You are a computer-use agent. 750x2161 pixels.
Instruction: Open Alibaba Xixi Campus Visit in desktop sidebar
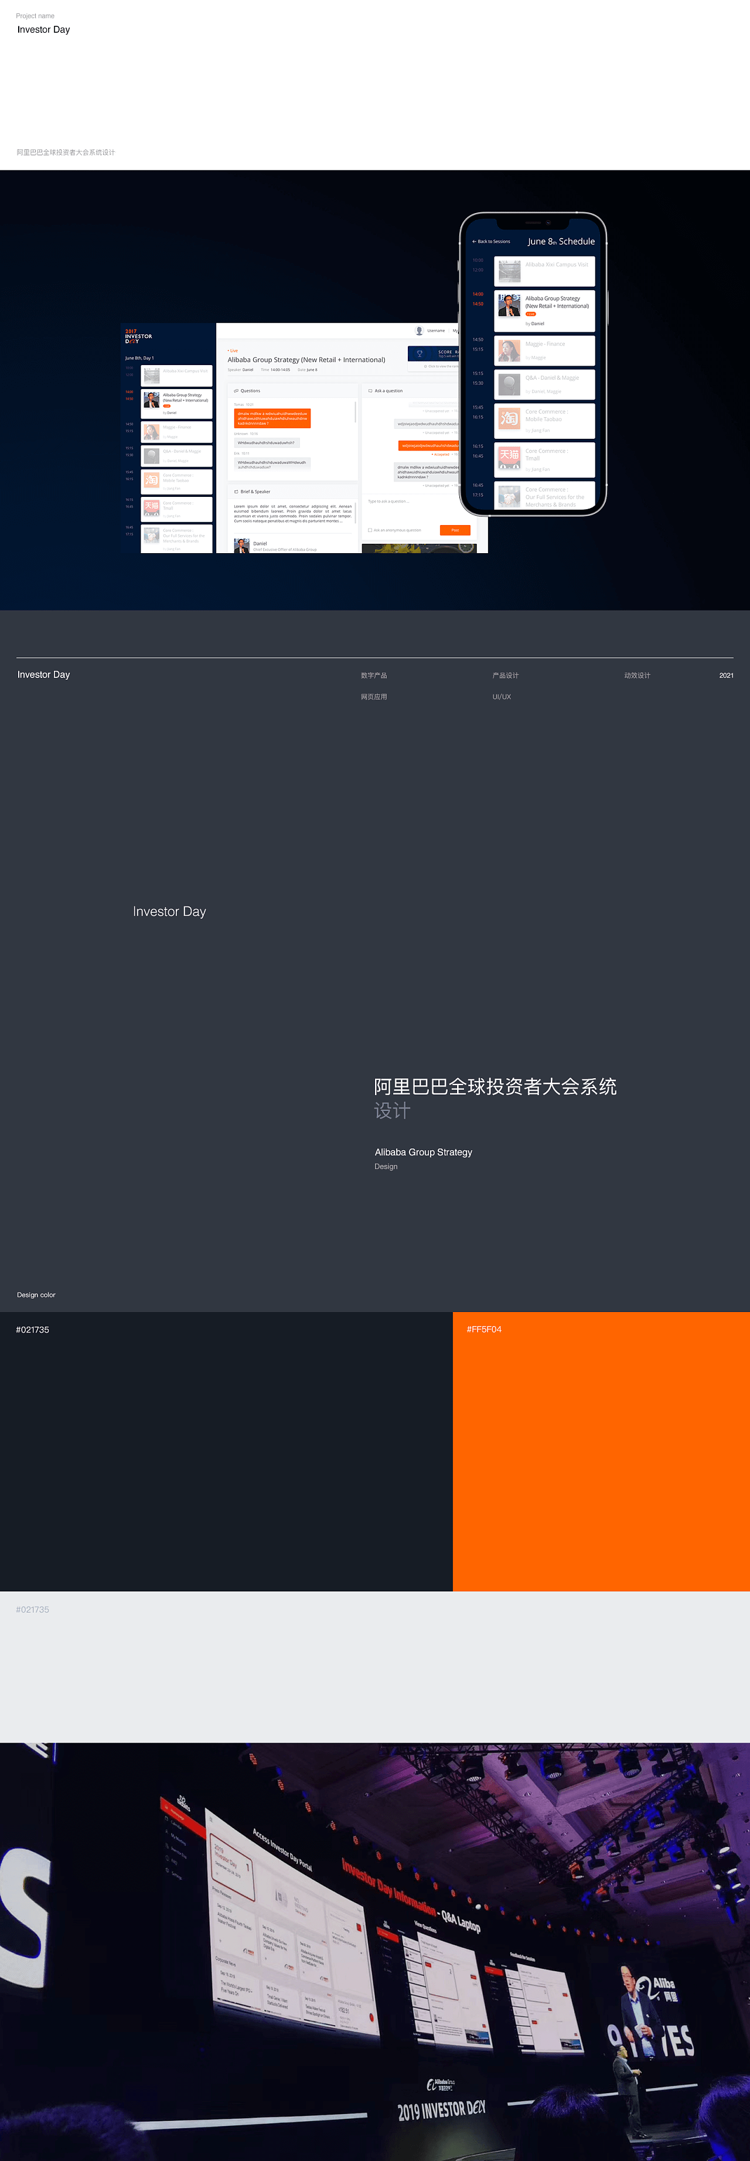click(176, 374)
